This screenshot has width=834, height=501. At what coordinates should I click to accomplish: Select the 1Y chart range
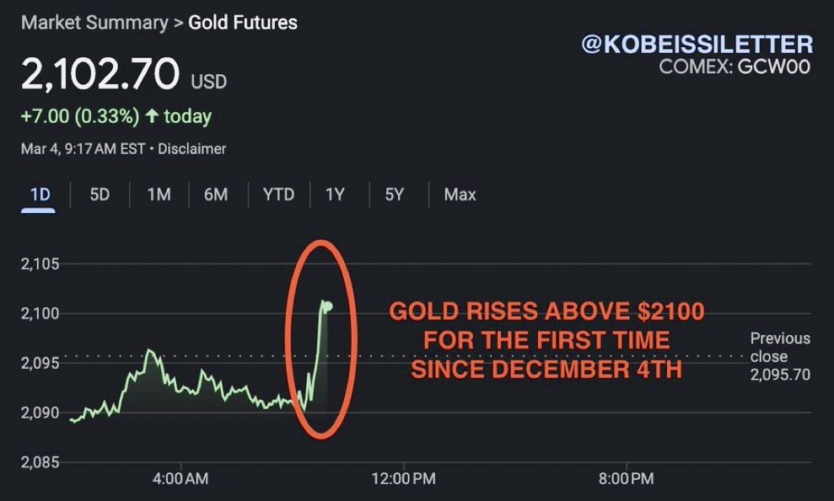point(335,195)
